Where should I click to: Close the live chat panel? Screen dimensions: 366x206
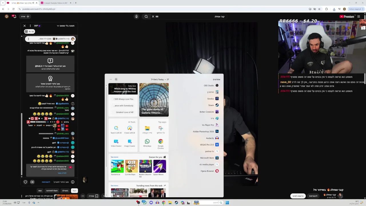(25, 26)
